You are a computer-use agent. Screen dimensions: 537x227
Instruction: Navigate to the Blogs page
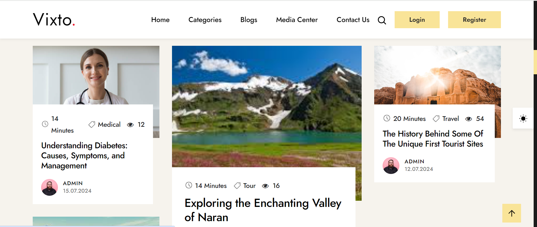tap(248, 20)
